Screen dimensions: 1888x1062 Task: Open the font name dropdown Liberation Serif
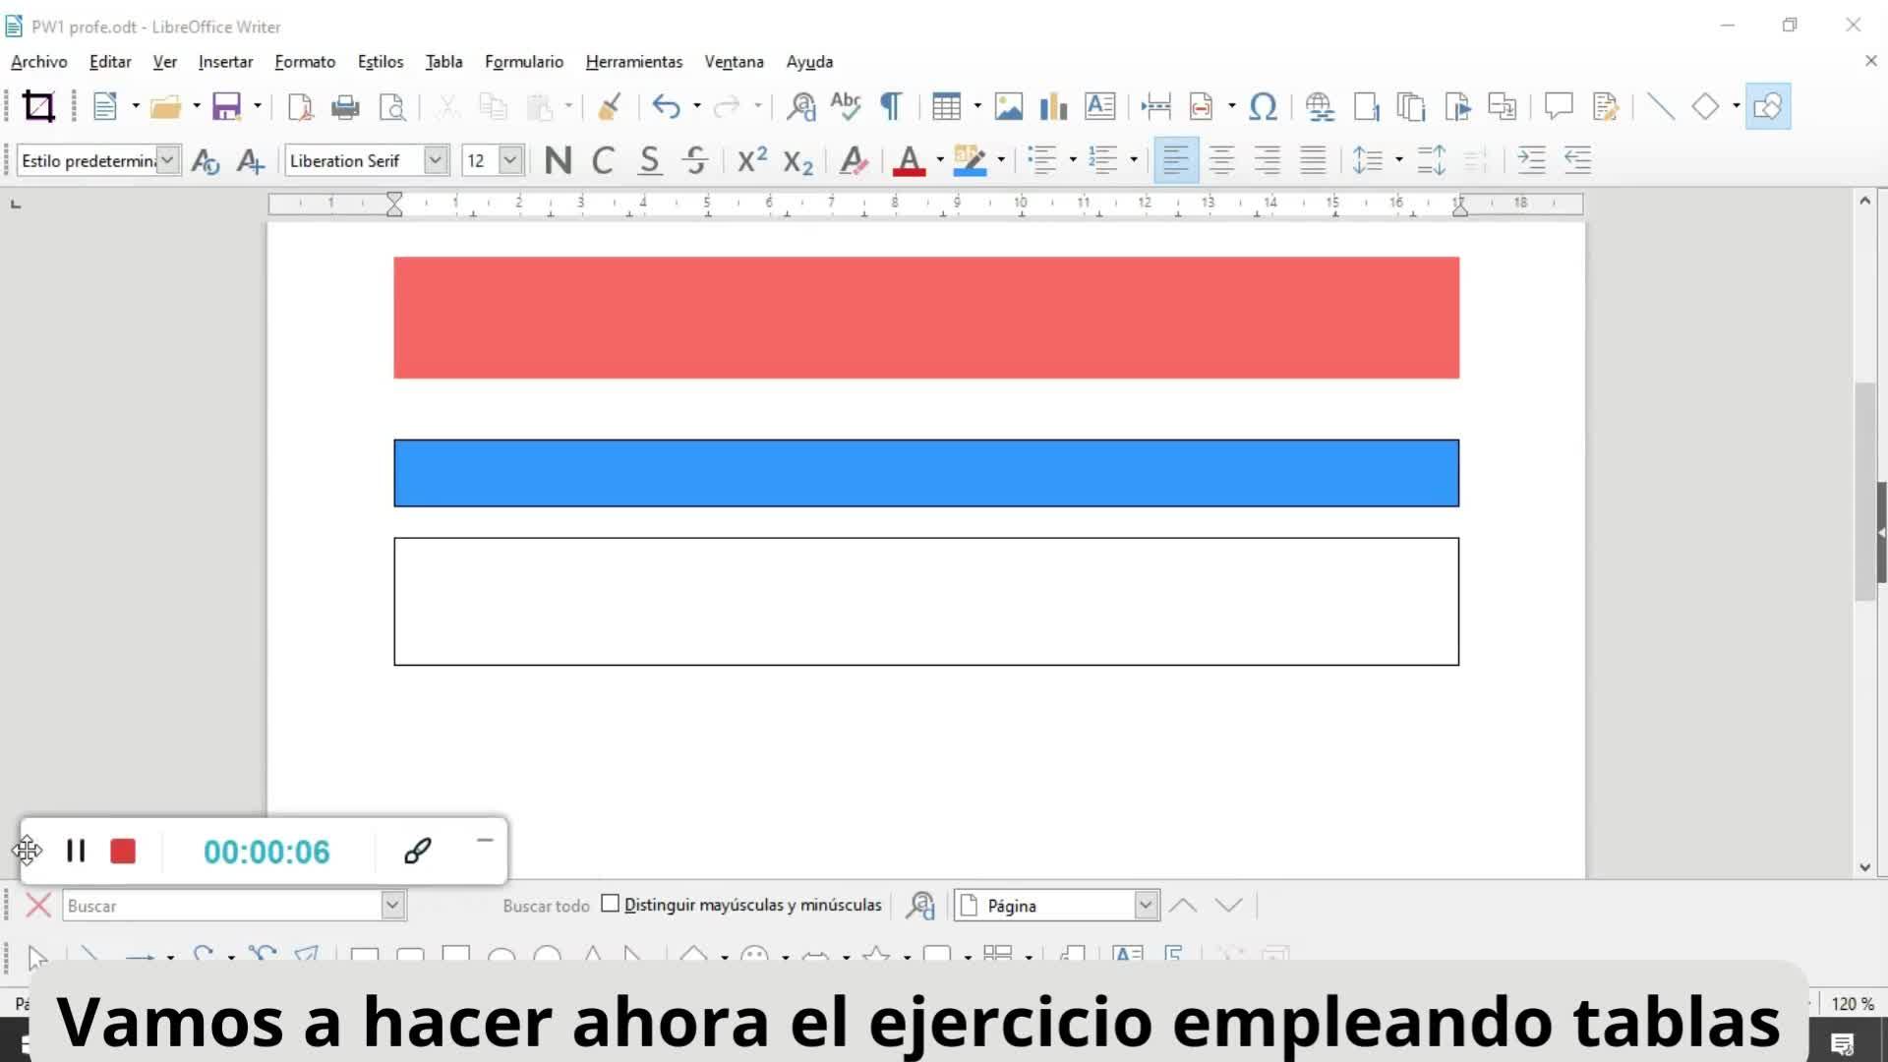(x=436, y=160)
